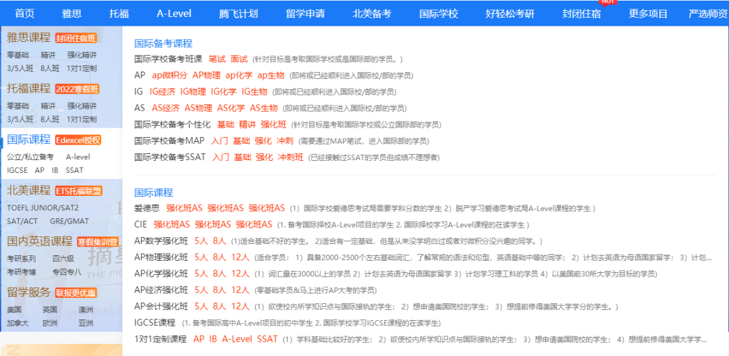Select the ap微积分 course link
The height and width of the screenshot is (356, 729).
coord(169,76)
